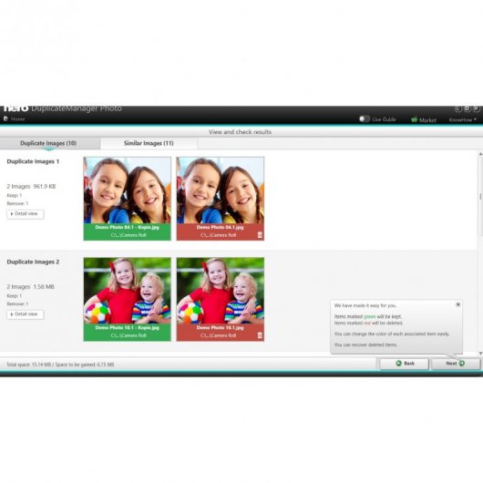This screenshot has height=483, width=483.
Task: Click the Back button
Action: pyautogui.click(x=404, y=364)
